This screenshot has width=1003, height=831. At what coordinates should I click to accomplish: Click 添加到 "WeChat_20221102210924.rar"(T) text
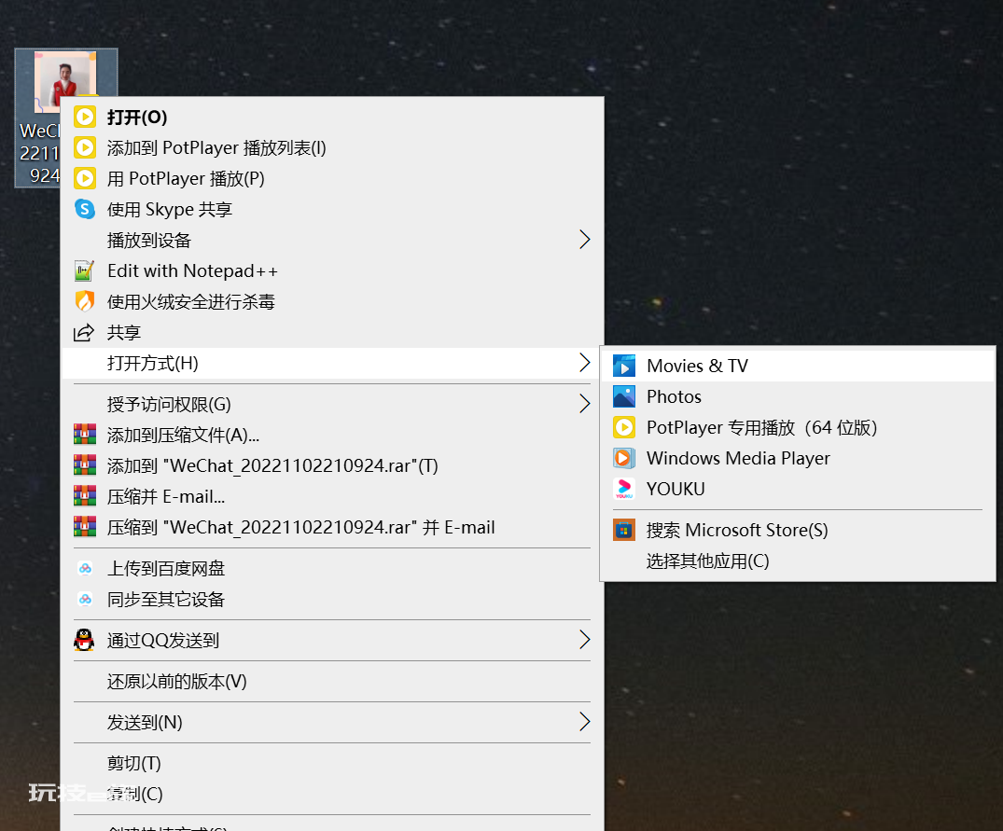click(x=272, y=465)
